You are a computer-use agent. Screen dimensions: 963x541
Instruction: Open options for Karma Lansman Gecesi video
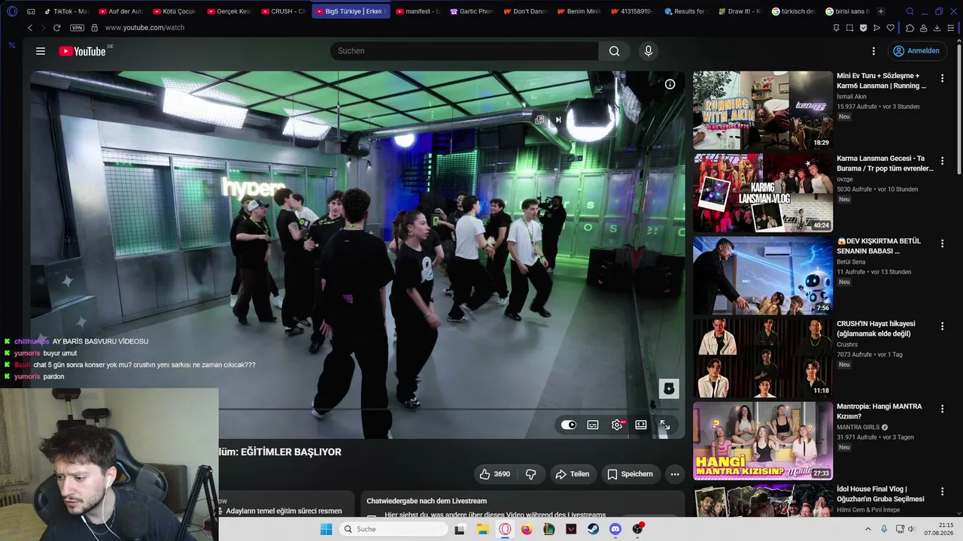[x=942, y=160]
